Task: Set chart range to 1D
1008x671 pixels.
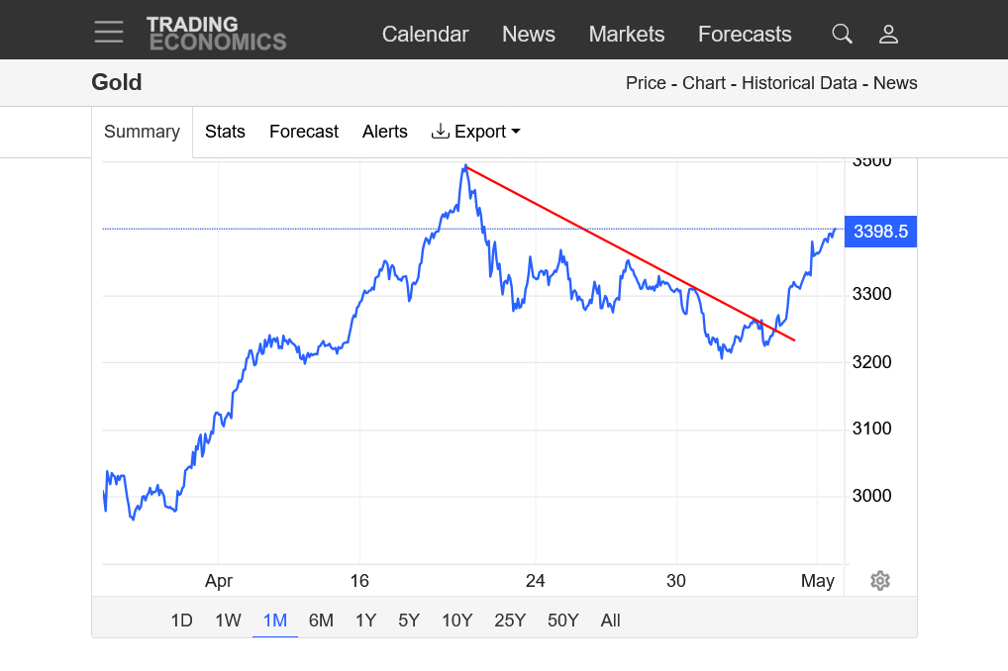Action: (x=181, y=621)
